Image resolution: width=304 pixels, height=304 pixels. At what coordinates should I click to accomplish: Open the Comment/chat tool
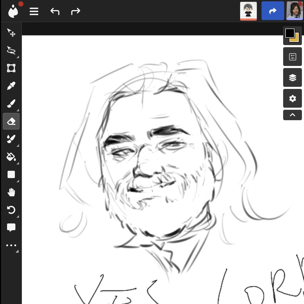click(11, 228)
